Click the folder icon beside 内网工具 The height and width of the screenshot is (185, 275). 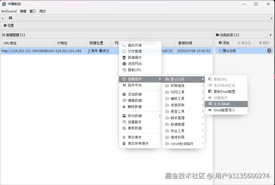click(x=167, y=92)
